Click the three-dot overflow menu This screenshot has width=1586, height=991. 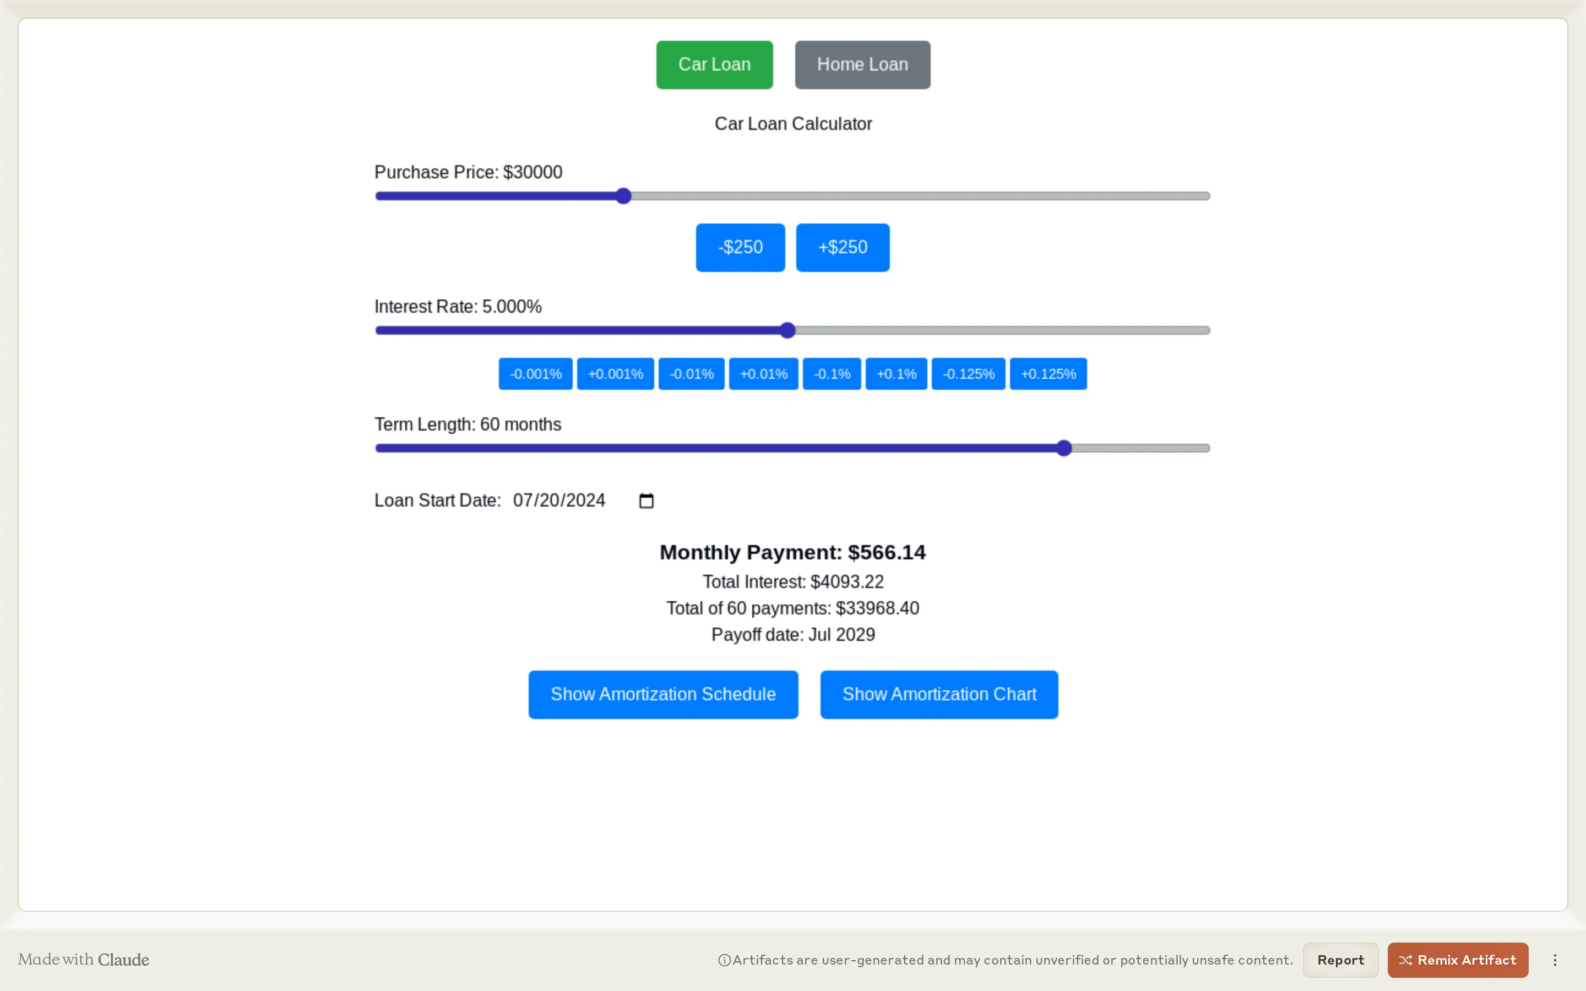(x=1556, y=960)
